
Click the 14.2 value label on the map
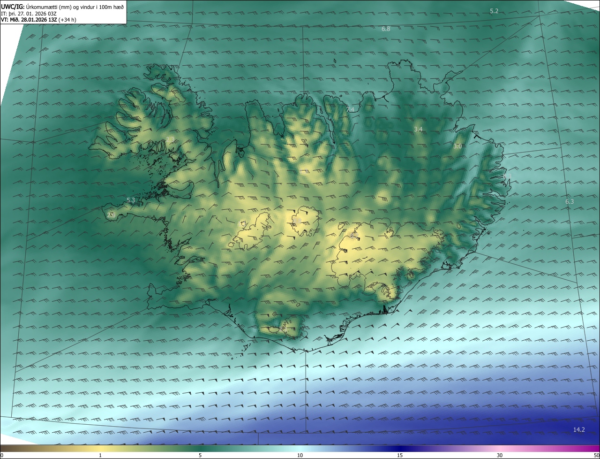[579, 429]
